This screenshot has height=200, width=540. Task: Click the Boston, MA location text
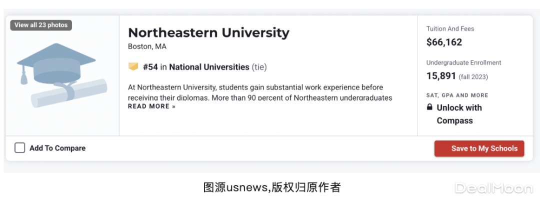(x=147, y=46)
